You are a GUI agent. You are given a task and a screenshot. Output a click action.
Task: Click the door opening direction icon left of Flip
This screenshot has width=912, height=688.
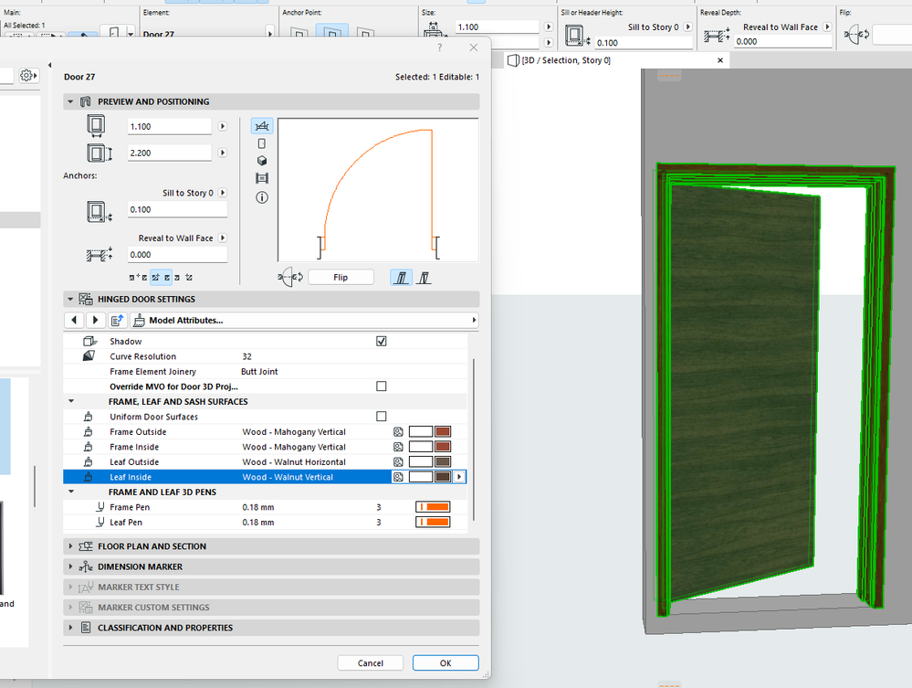[x=292, y=277]
